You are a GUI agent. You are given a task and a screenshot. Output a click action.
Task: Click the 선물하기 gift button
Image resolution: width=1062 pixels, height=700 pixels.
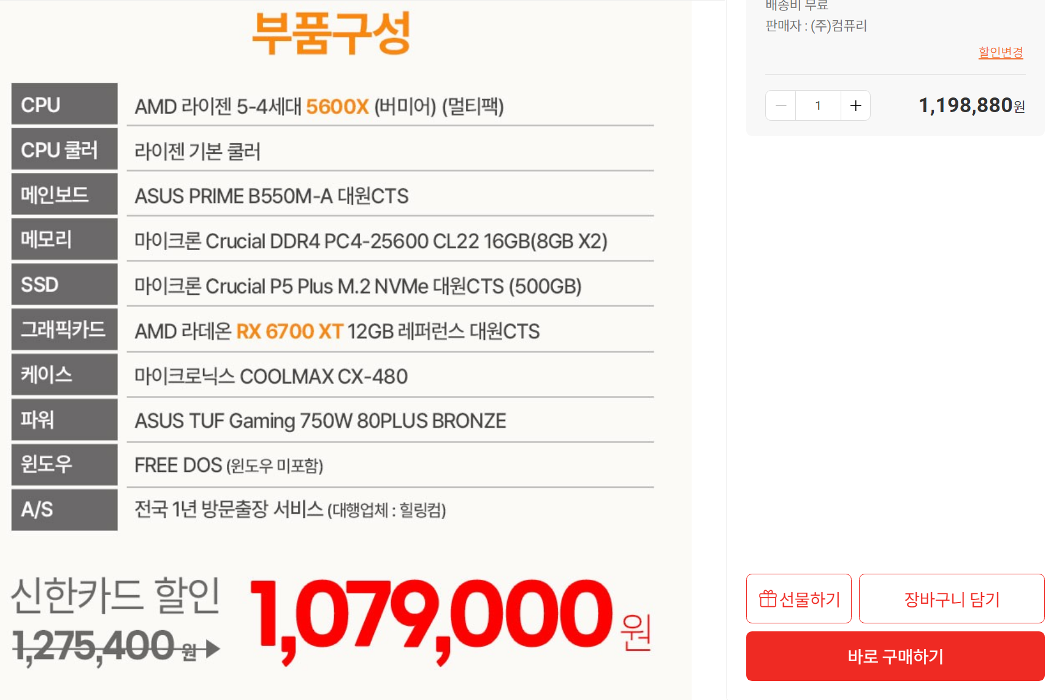pos(799,599)
